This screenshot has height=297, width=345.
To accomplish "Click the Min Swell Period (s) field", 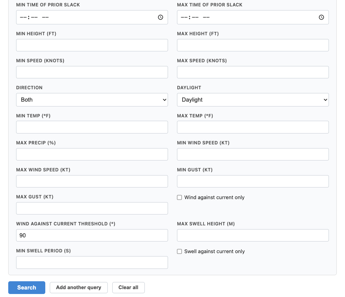I will pyautogui.click(x=92, y=262).
